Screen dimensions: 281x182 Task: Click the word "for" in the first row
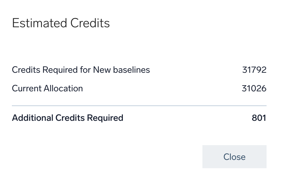pyautogui.click(x=85, y=70)
